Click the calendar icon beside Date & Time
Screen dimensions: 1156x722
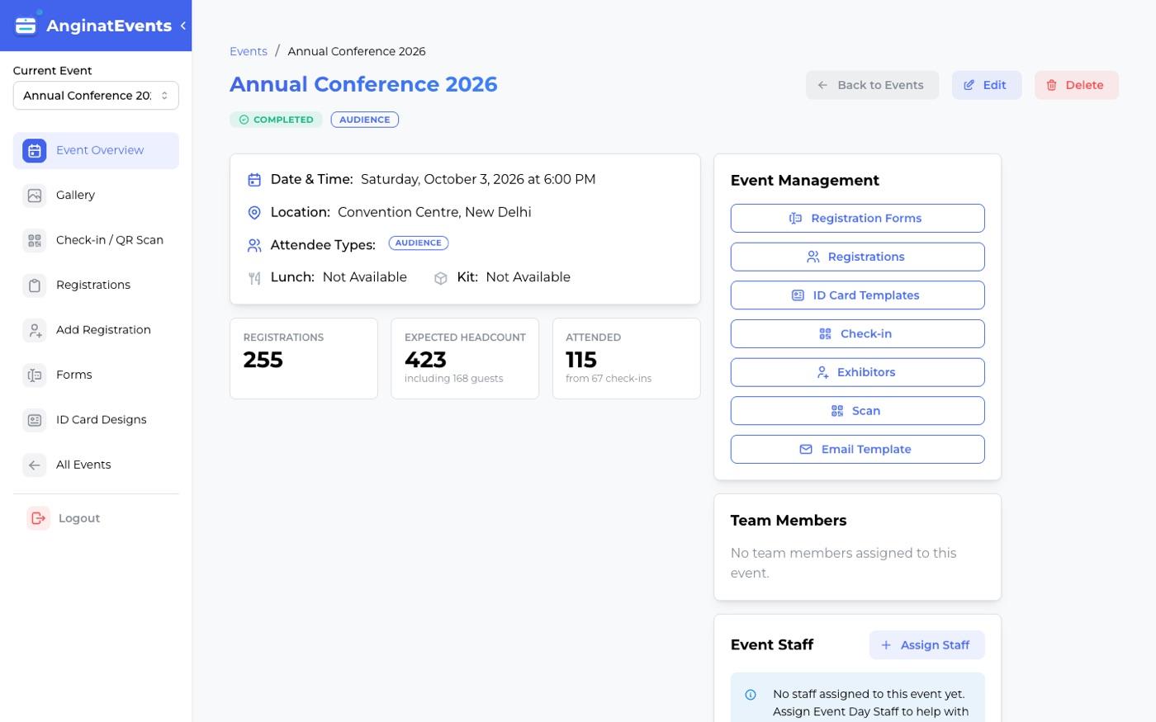tap(254, 180)
